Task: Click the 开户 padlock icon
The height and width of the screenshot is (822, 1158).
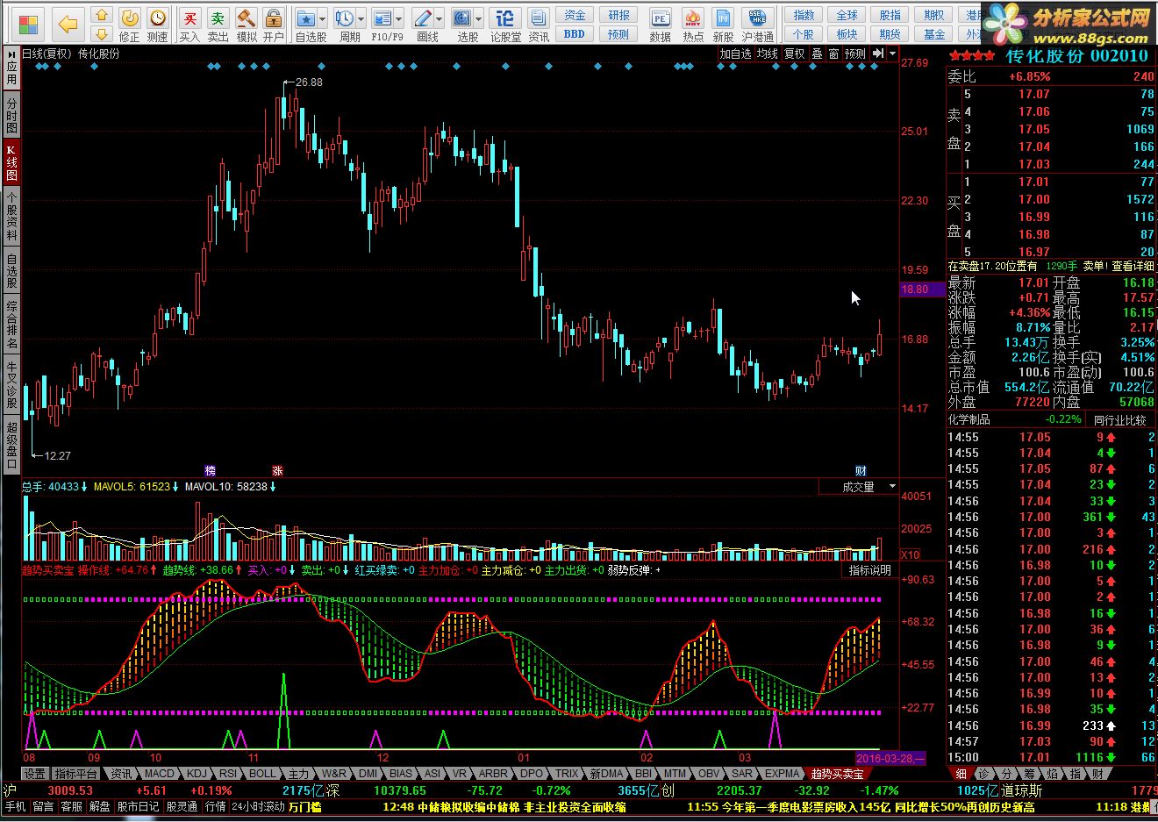Action: 274,18
